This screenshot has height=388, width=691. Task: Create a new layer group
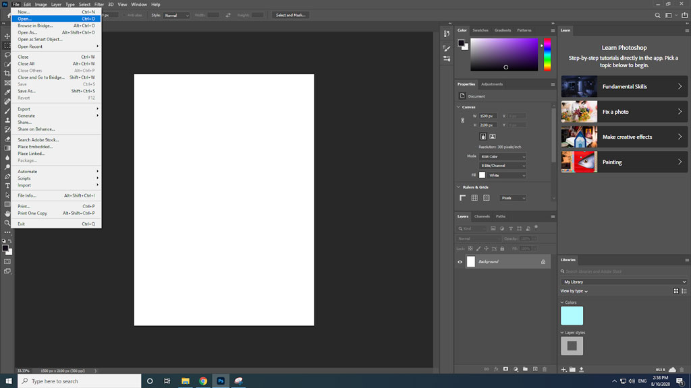525,369
